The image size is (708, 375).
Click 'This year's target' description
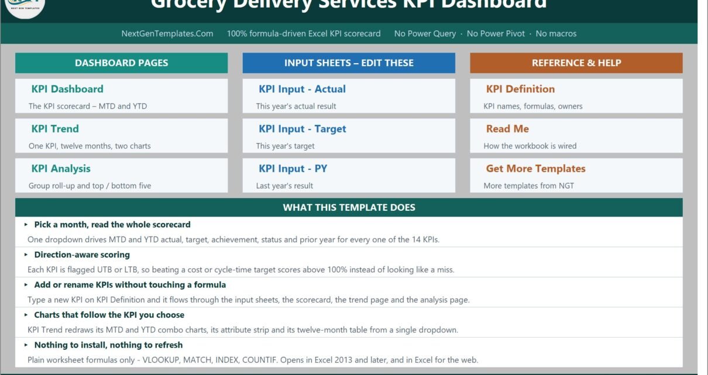285,146
